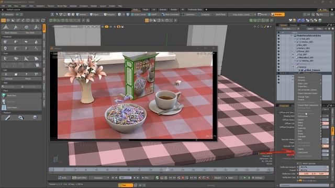Viewport: 335px width, 188px height.
Task: Select Polygons selection mode
Action: pos(109,15)
